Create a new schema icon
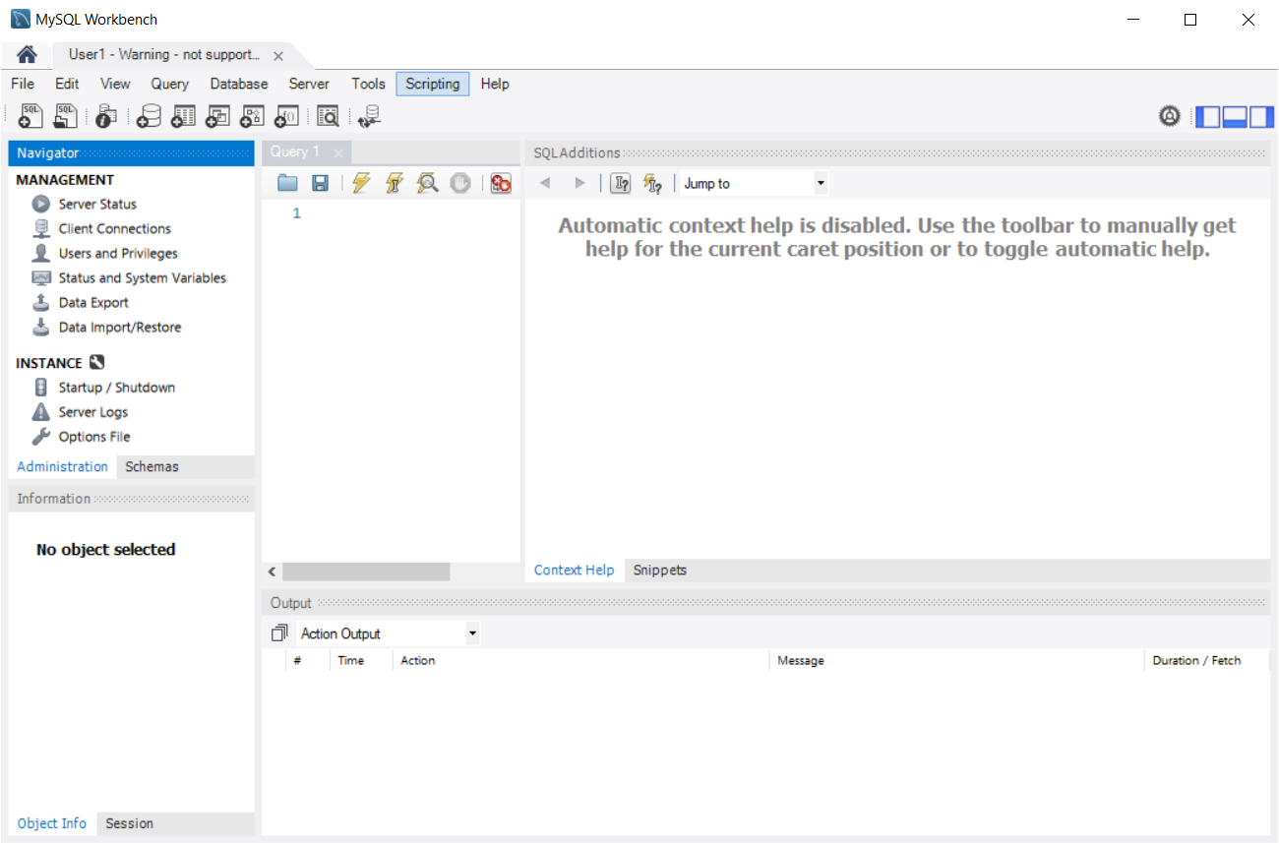 coord(149,116)
